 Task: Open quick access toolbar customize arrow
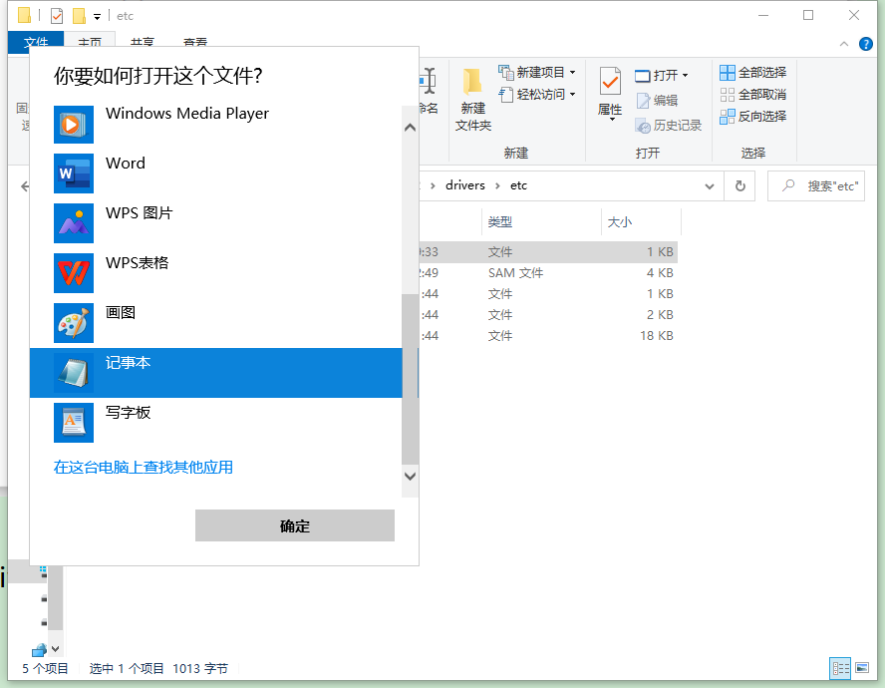tap(97, 17)
